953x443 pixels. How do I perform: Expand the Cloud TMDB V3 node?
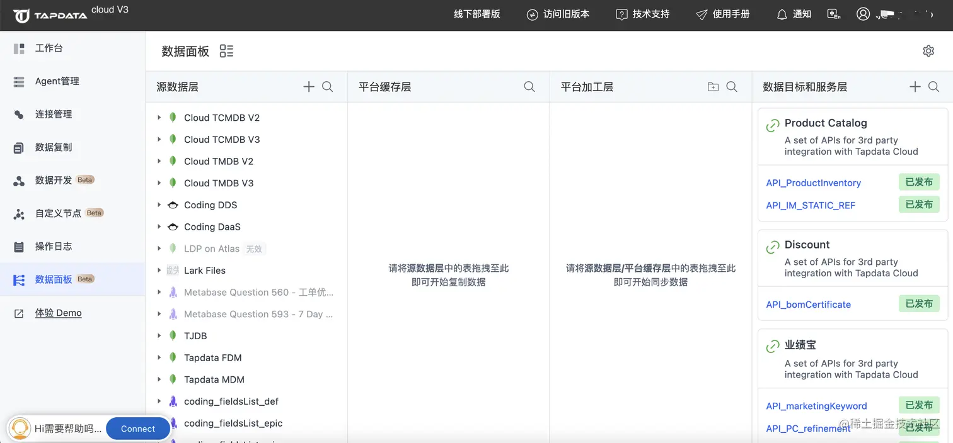click(x=159, y=183)
